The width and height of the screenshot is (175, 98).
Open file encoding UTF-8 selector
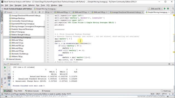[x=164, y=94]
